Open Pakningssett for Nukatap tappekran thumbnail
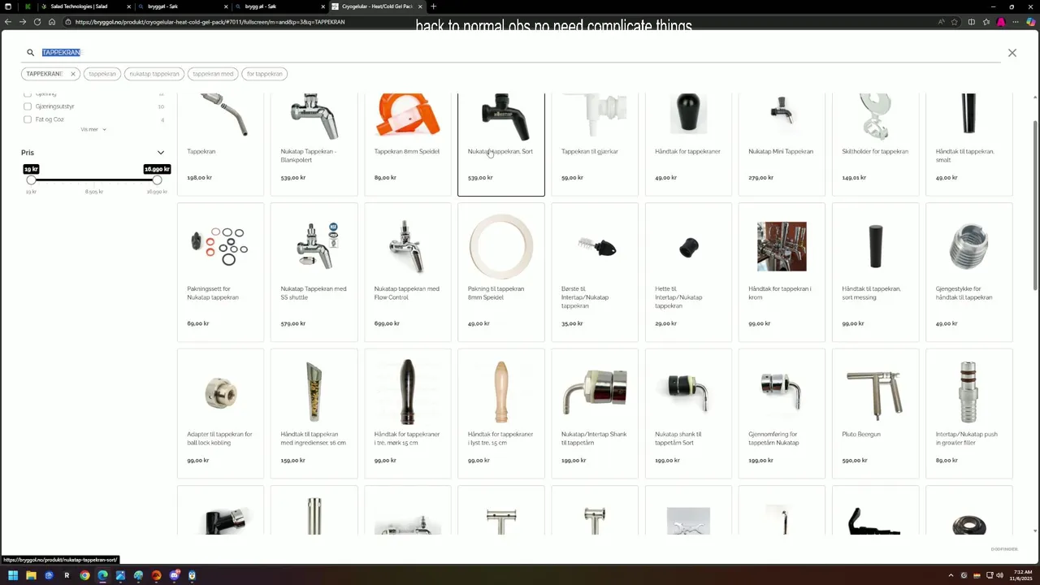This screenshot has width=1040, height=585. coord(220,246)
